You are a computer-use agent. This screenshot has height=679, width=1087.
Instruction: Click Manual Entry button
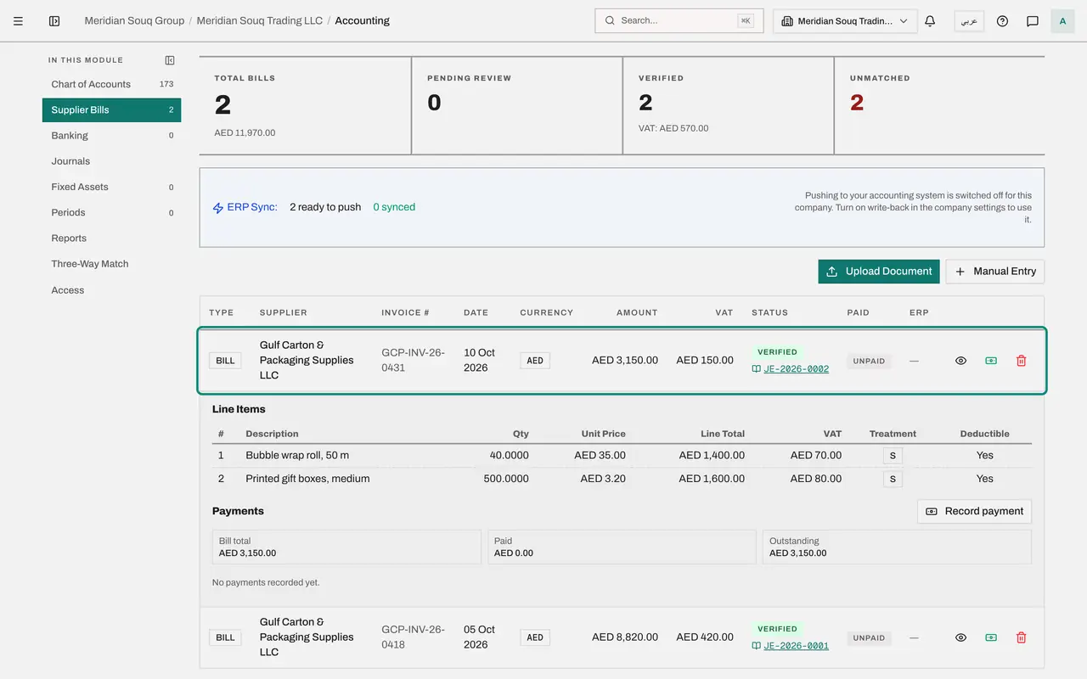(x=995, y=272)
